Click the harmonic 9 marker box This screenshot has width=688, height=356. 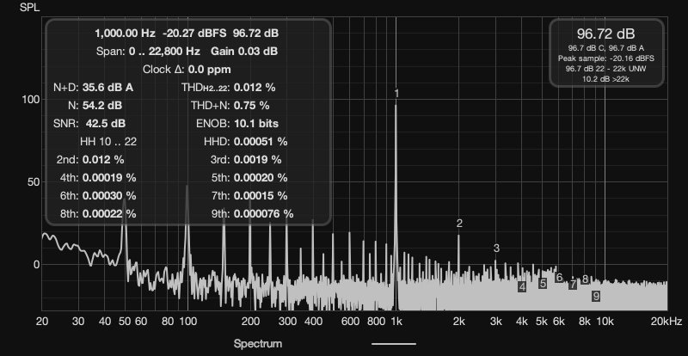click(x=596, y=296)
